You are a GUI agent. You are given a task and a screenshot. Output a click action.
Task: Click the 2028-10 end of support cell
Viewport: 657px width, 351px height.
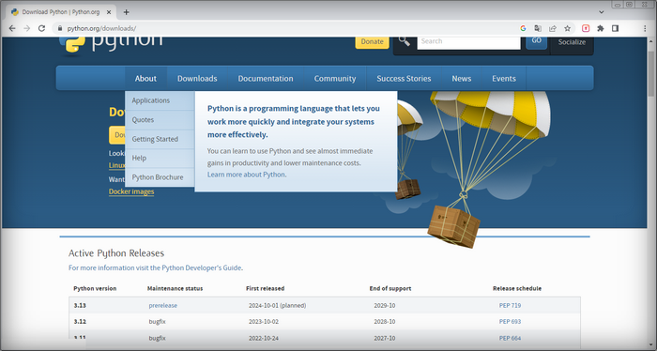(384, 322)
